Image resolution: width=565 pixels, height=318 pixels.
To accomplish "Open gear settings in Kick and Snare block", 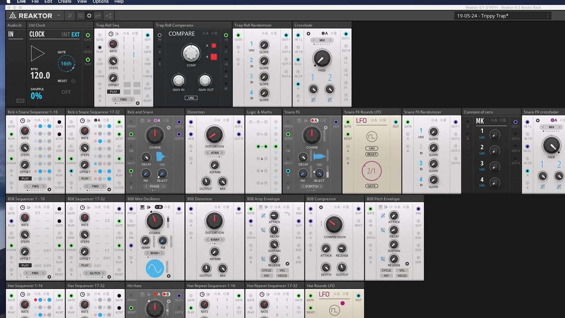I will click(168, 128).
